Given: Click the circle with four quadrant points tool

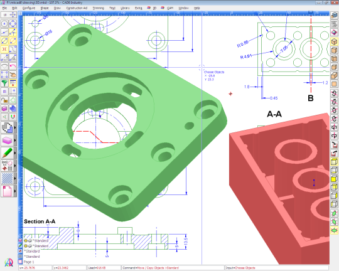Looking at the screenshot, I should [x=13, y=24].
